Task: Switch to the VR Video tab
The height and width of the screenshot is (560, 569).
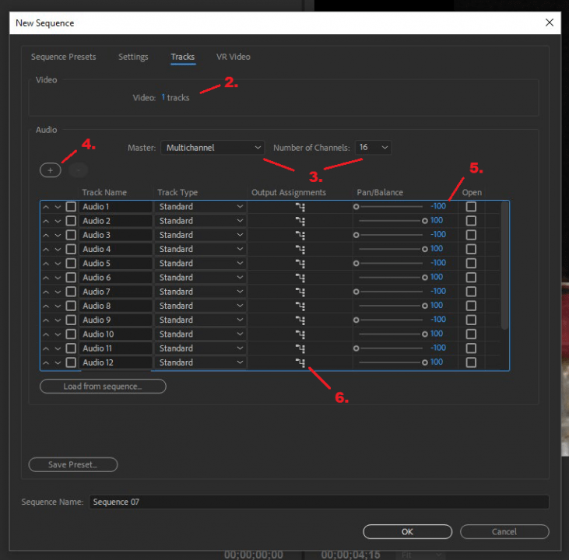Action: tap(234, 57)
